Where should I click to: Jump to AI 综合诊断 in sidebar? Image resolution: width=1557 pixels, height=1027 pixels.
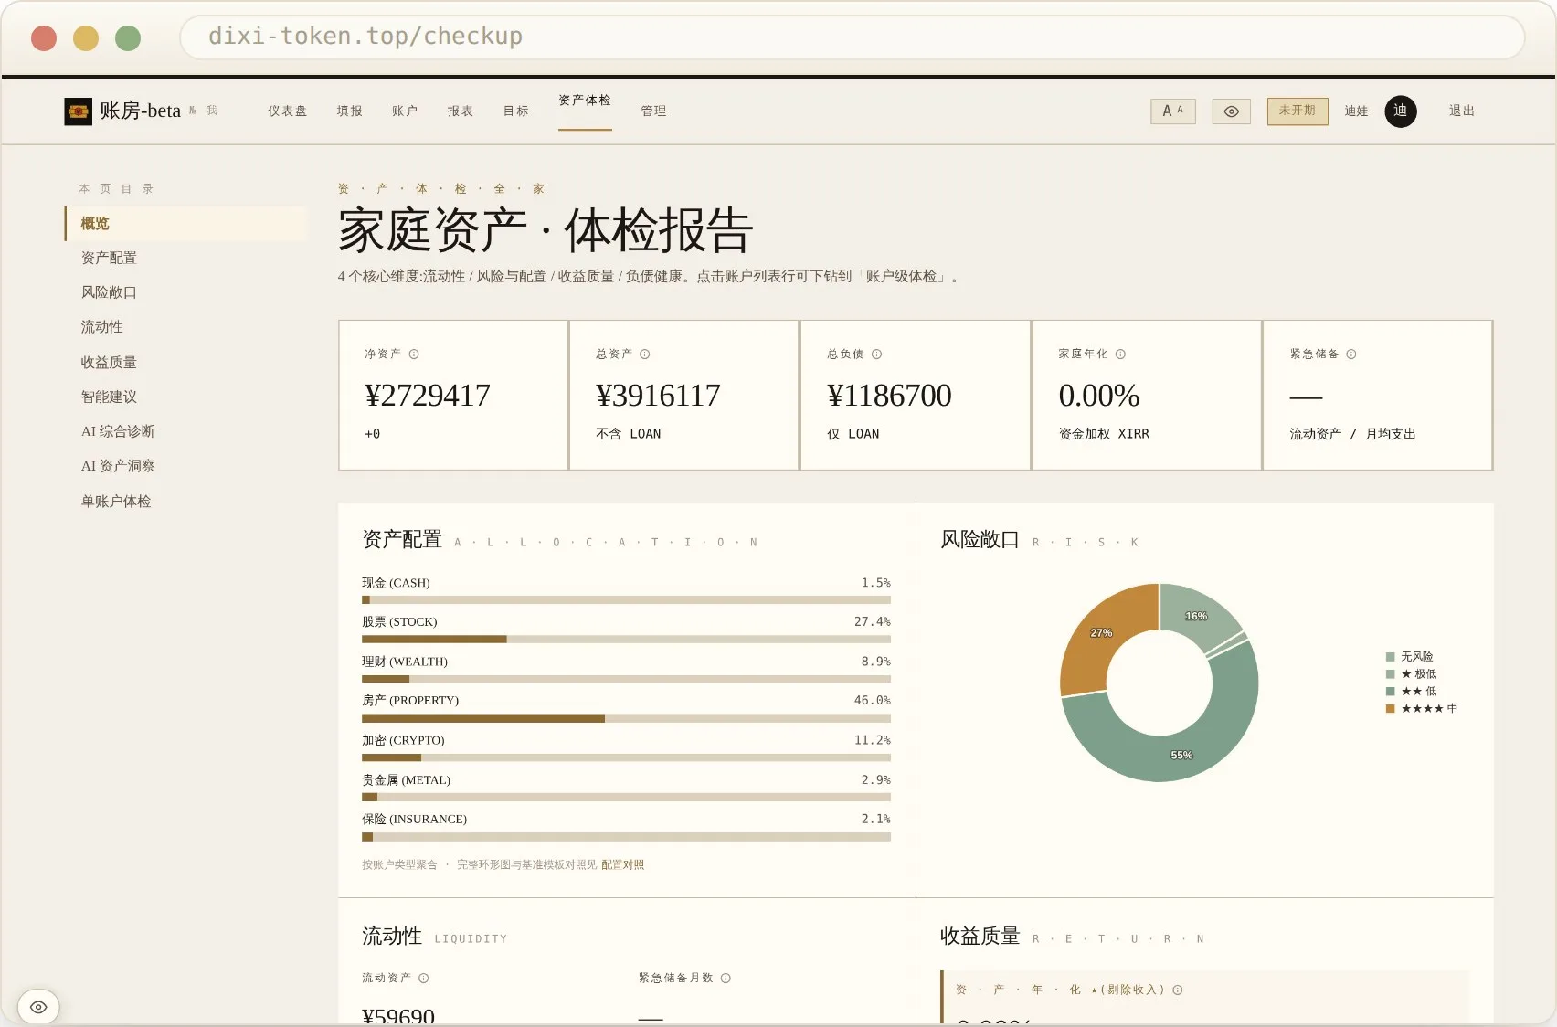coord(118,432)
